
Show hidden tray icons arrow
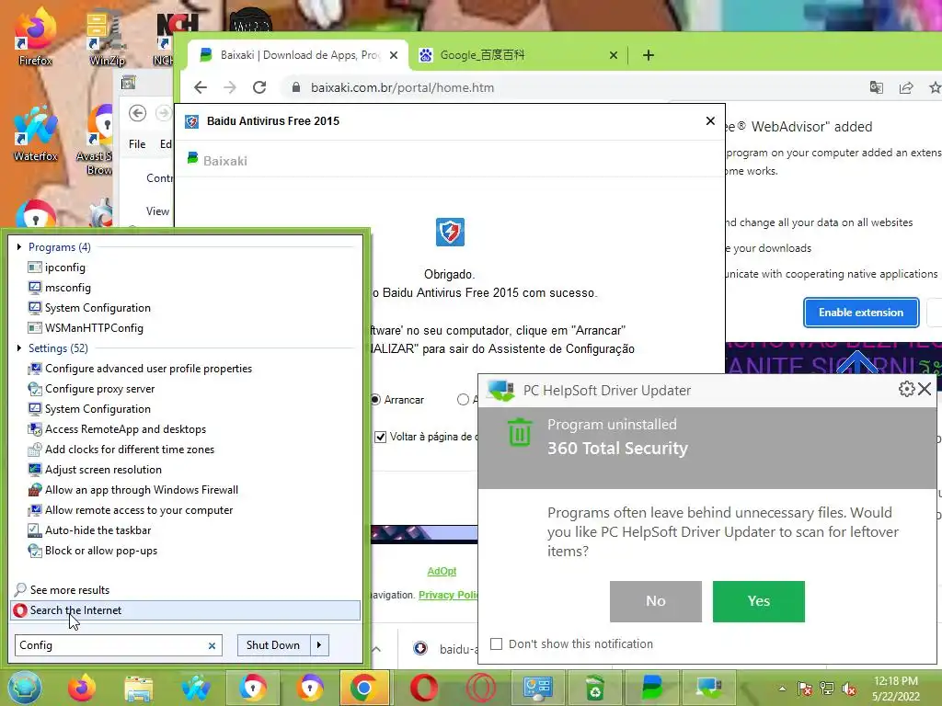click(782, 689)
